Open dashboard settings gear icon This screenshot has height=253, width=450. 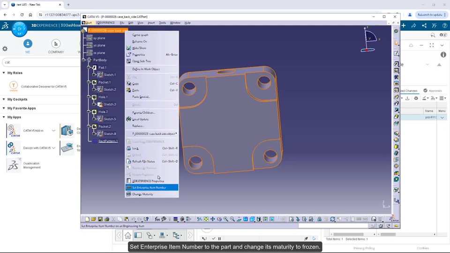[5, 49]
